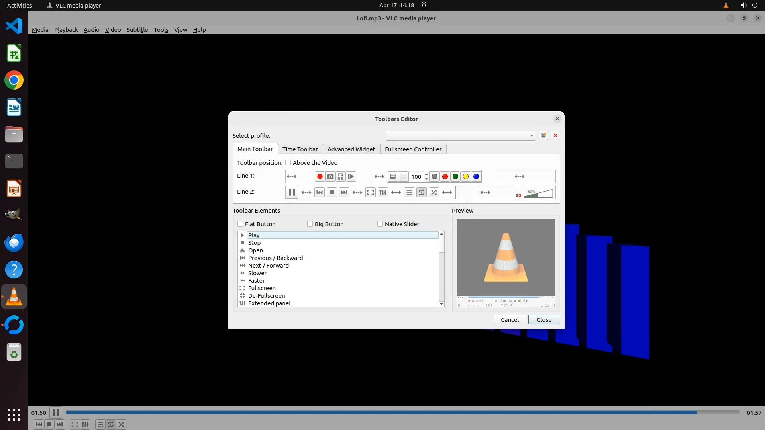Click the frame-by-frame icon in Line 1
Image resolution: width=765 pixels, height=430 pixels.
pos(351,176)
